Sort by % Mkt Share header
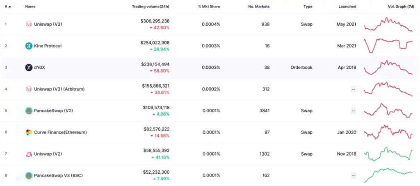The height and width of the screenshot is (186, 420). click(209, 7)
